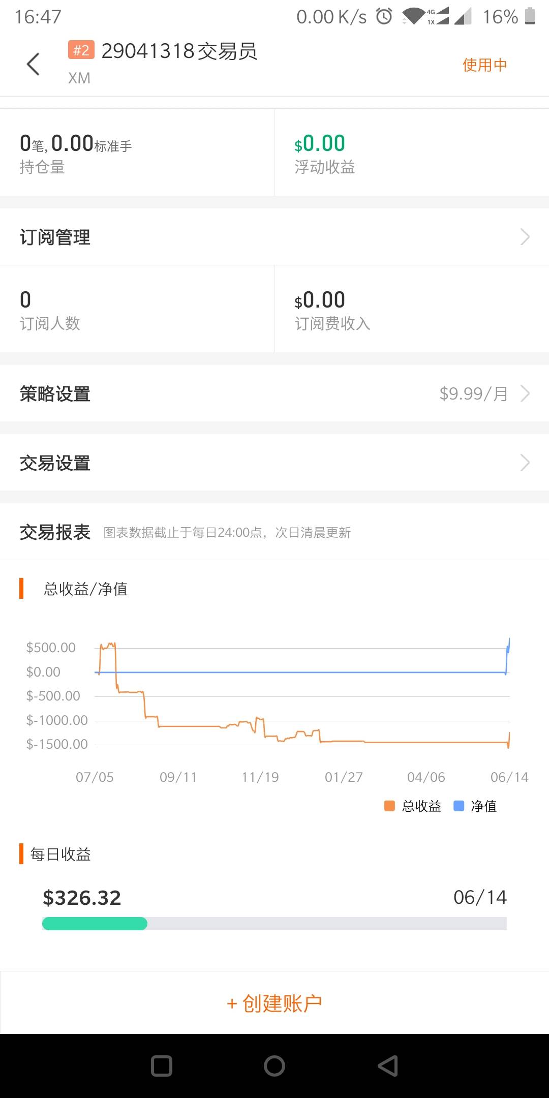Tap + 创建账户 button

tap(274, 1003)
